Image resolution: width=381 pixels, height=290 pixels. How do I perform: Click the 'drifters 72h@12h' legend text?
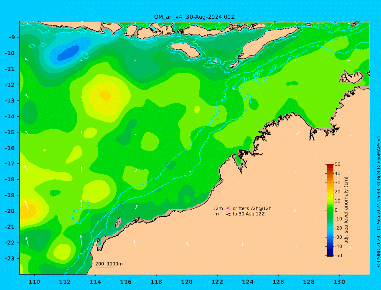pyautogui.click(x=252, y=208)
